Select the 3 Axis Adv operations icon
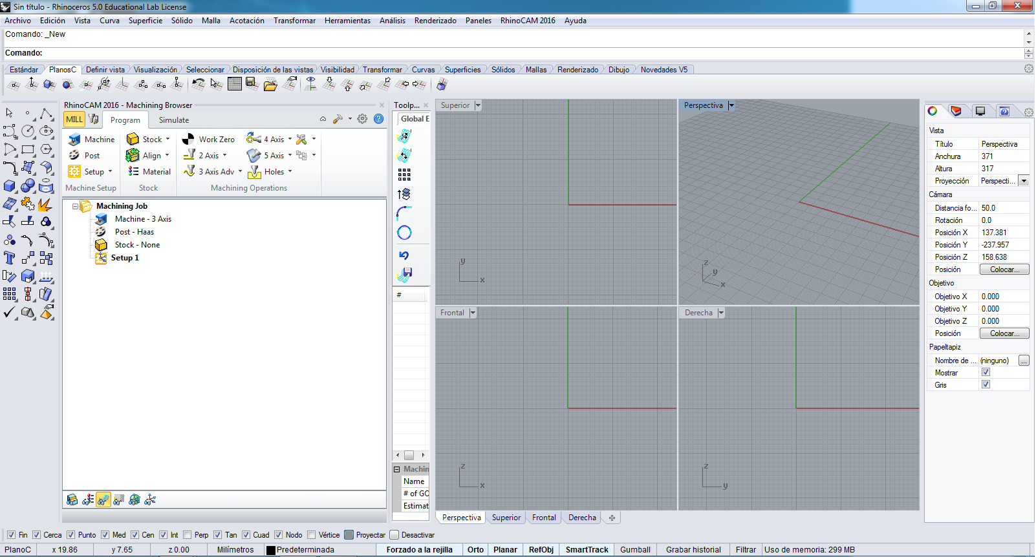The height and width of the screenshot is (557, 1036). [189, 172]
